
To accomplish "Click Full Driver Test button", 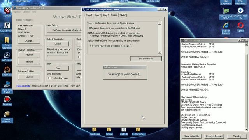I will click(146, 59).
